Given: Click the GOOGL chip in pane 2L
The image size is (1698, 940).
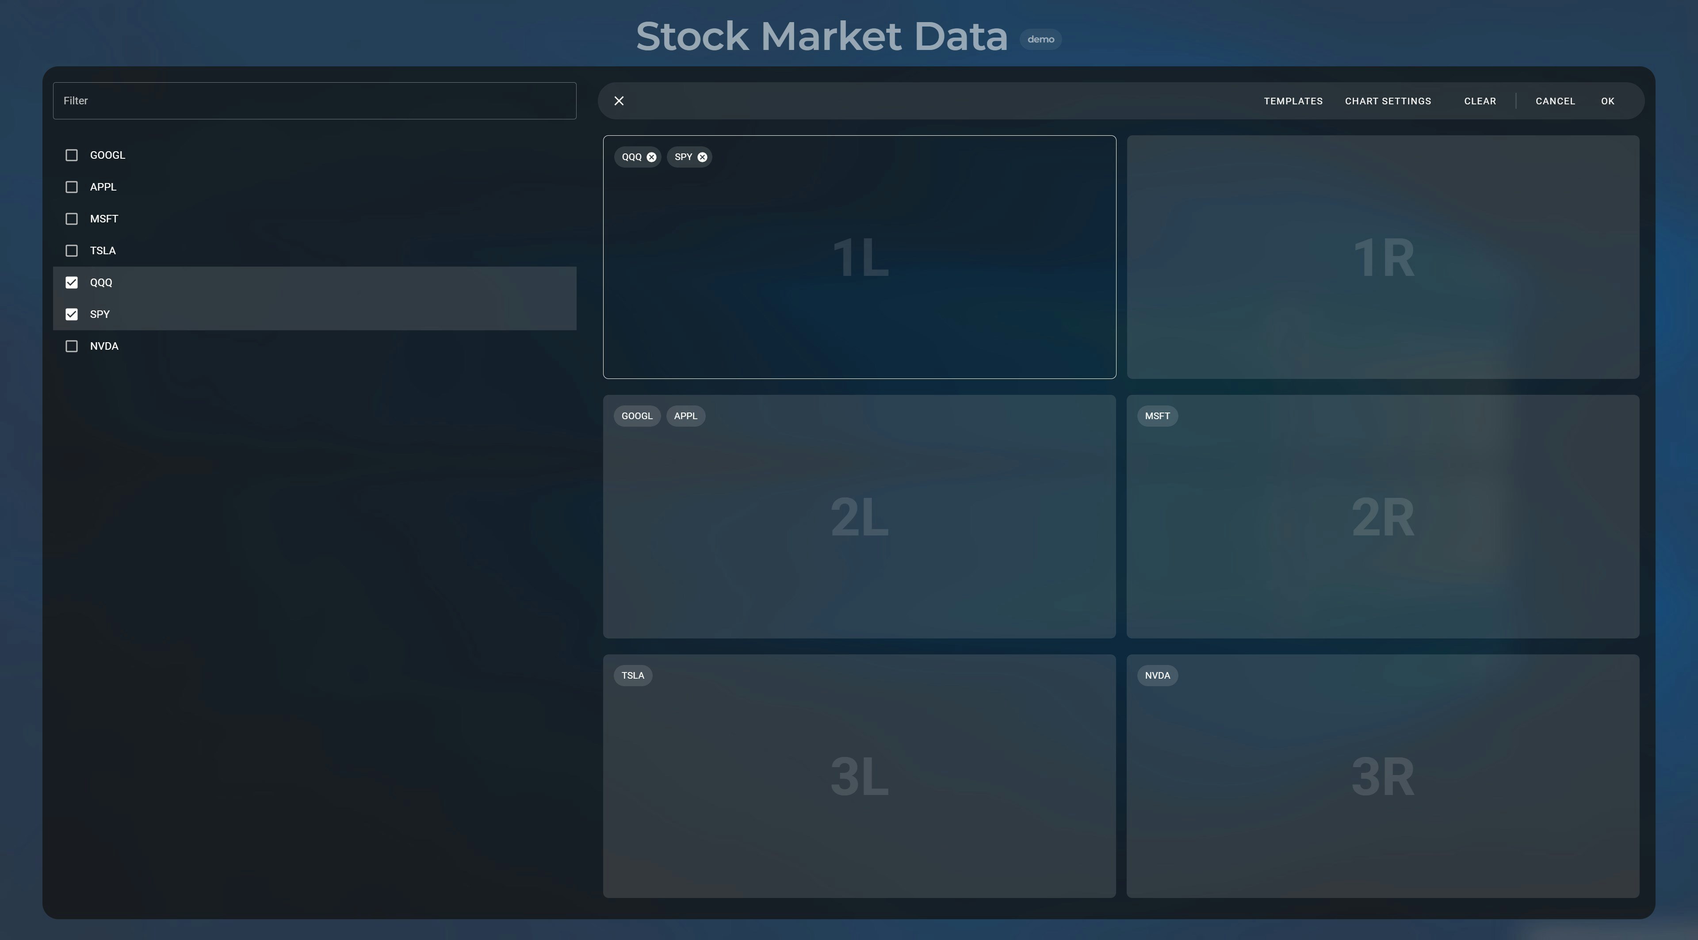Looking at the screenshot, I should [x=636, y=416].
